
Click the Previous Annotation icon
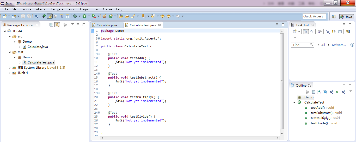pyautogui.click(x=153, y=16)
